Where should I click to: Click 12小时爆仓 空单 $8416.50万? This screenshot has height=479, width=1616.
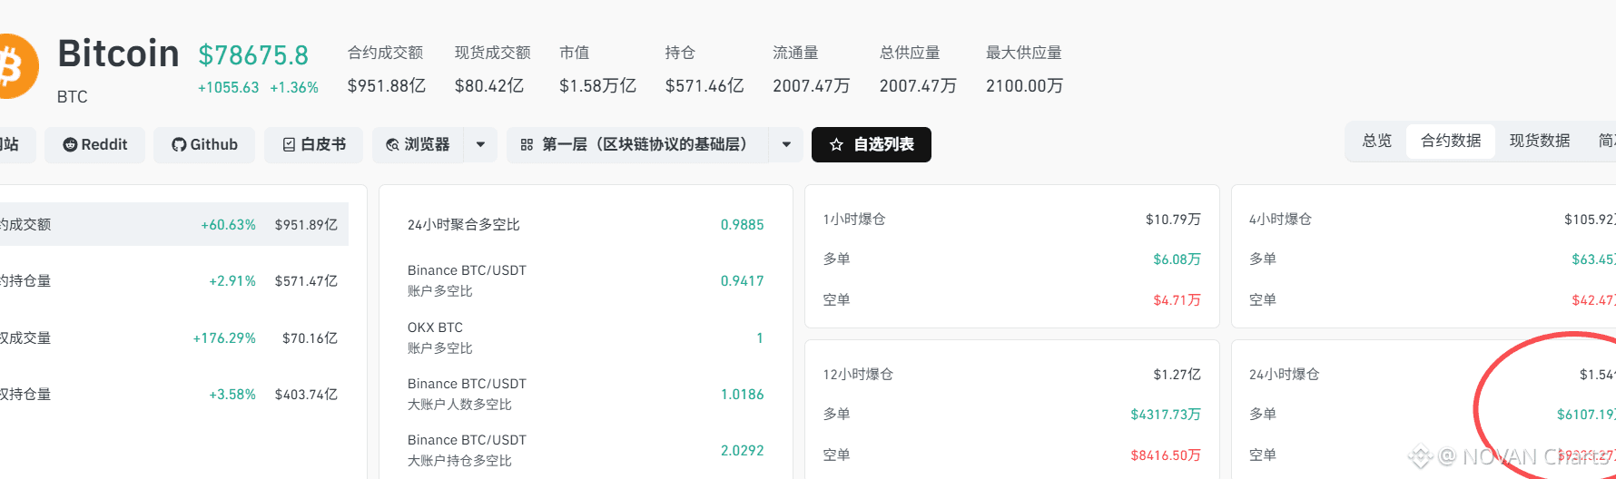1166,455
